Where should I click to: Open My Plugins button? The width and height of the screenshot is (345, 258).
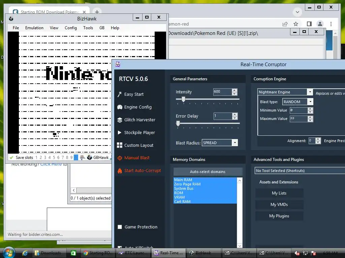click(279, 216)
